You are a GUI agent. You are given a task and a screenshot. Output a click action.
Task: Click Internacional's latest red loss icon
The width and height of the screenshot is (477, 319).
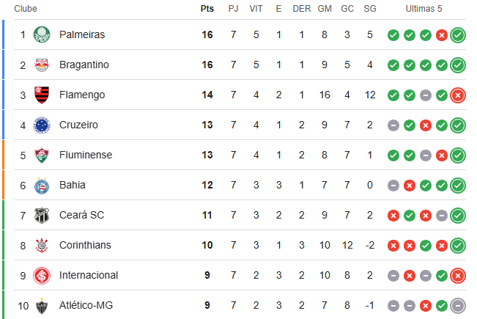coord(458,276)
